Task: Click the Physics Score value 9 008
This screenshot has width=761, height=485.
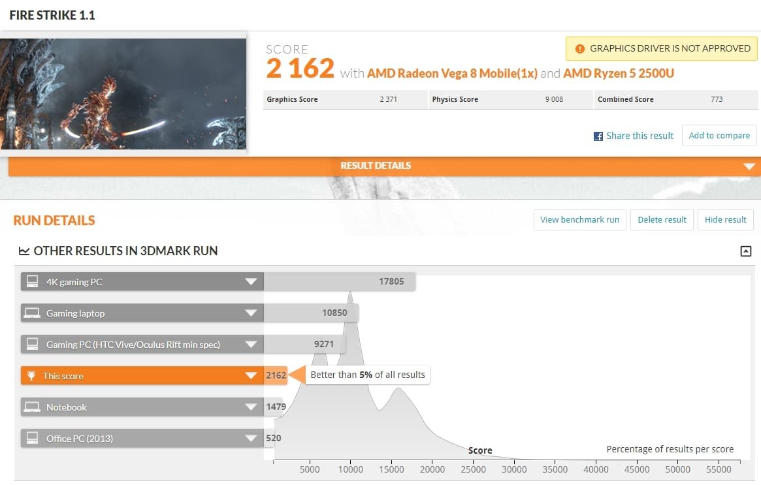Action: 554,99
